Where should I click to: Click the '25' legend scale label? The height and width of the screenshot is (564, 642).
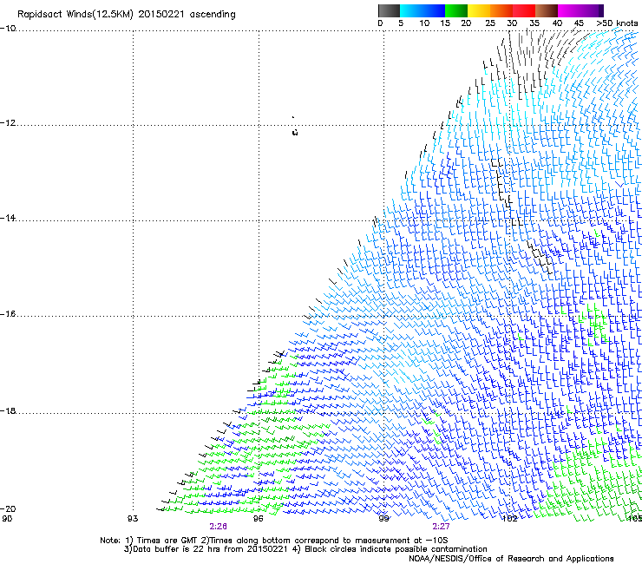[x=490, y=23]
